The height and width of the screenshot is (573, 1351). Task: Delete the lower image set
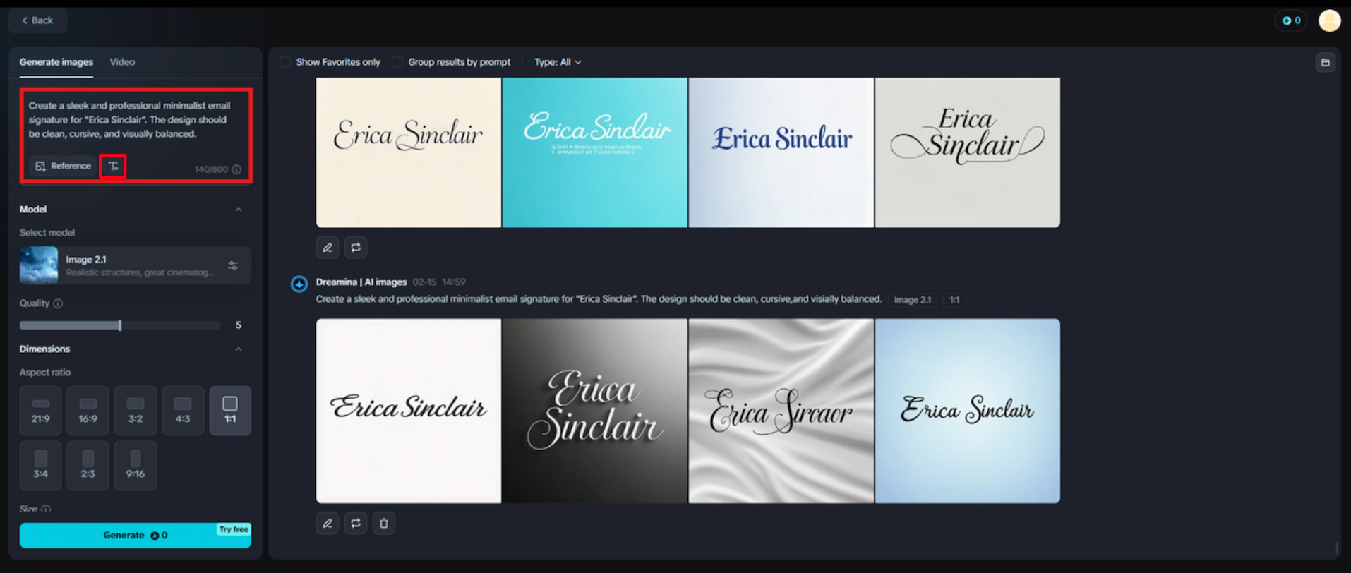pyautogui.click(x=384, y=524)
